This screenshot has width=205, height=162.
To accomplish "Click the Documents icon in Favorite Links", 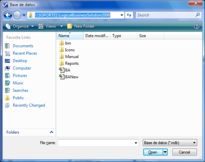I will 7,46.
